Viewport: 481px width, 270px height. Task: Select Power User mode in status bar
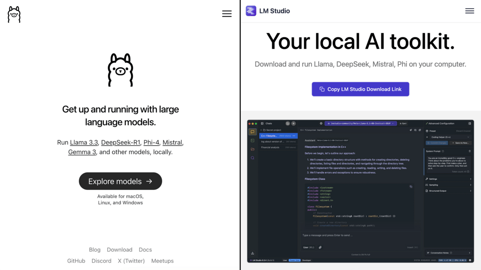click(x=294, y=260)
